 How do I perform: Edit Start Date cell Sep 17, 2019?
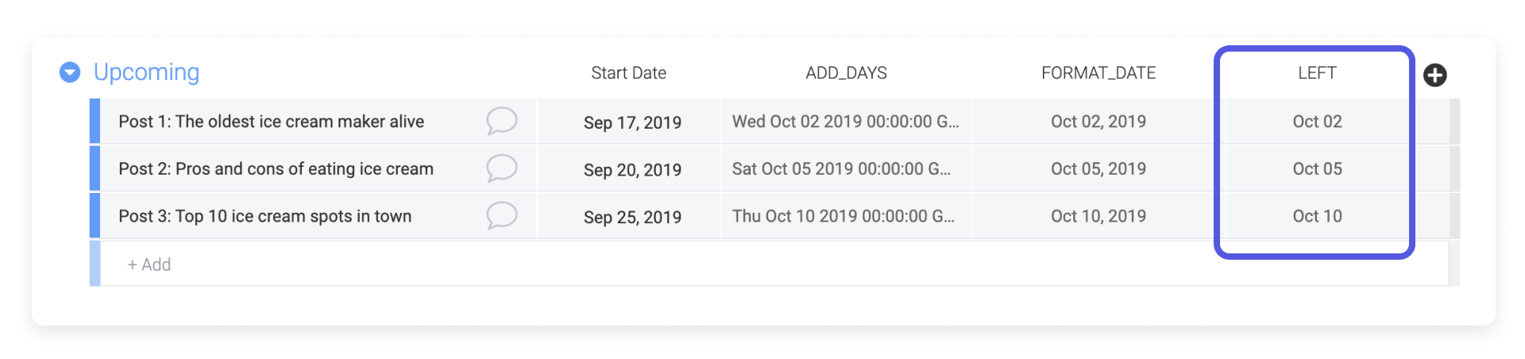click(x=632, y=122)
